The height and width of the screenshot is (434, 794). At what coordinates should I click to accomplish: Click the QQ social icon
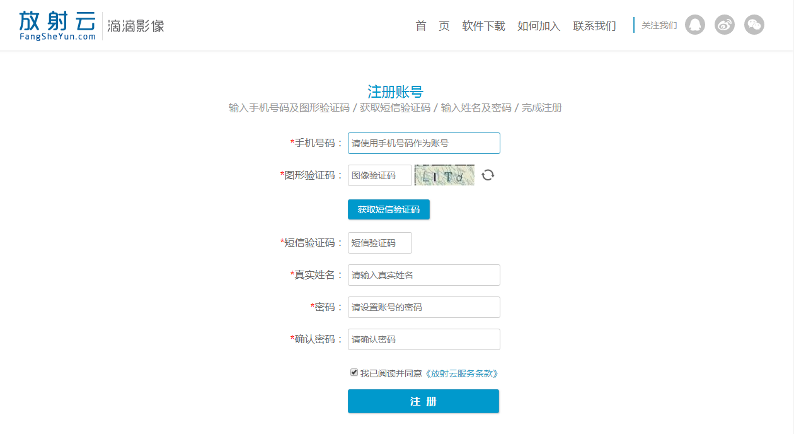(694, 25)
